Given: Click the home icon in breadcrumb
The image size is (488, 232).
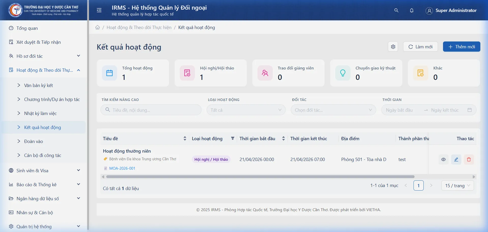Looking at the screenshot, I should tap(98, 27).
